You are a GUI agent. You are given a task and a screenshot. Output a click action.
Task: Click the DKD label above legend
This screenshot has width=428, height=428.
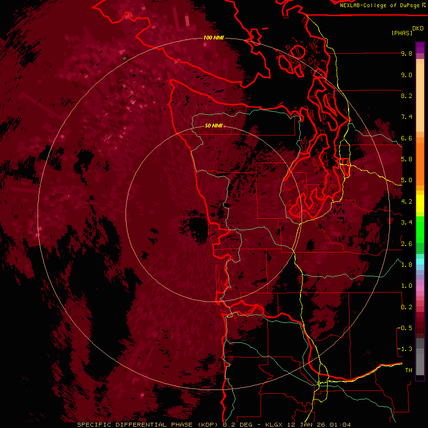(418, 29)
